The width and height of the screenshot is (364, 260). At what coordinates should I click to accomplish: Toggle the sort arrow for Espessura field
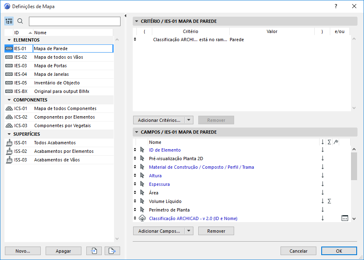click(x=322, y=184)
